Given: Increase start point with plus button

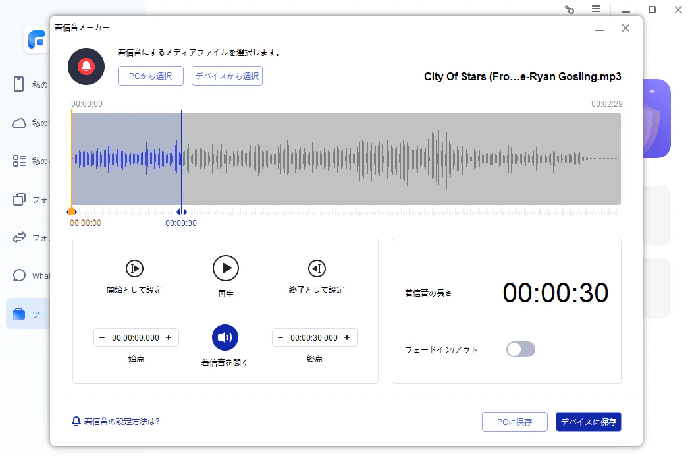Looking at the screenshot, I should [169, 337].
